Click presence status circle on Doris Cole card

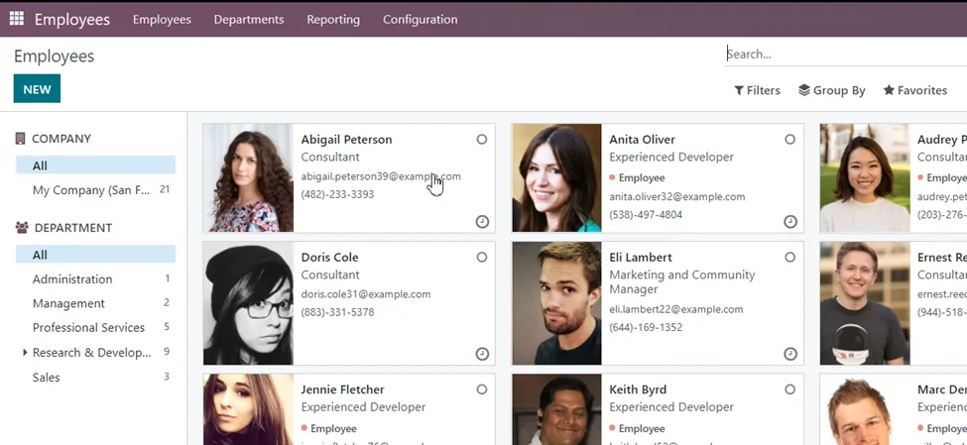[x=482, y=257]
